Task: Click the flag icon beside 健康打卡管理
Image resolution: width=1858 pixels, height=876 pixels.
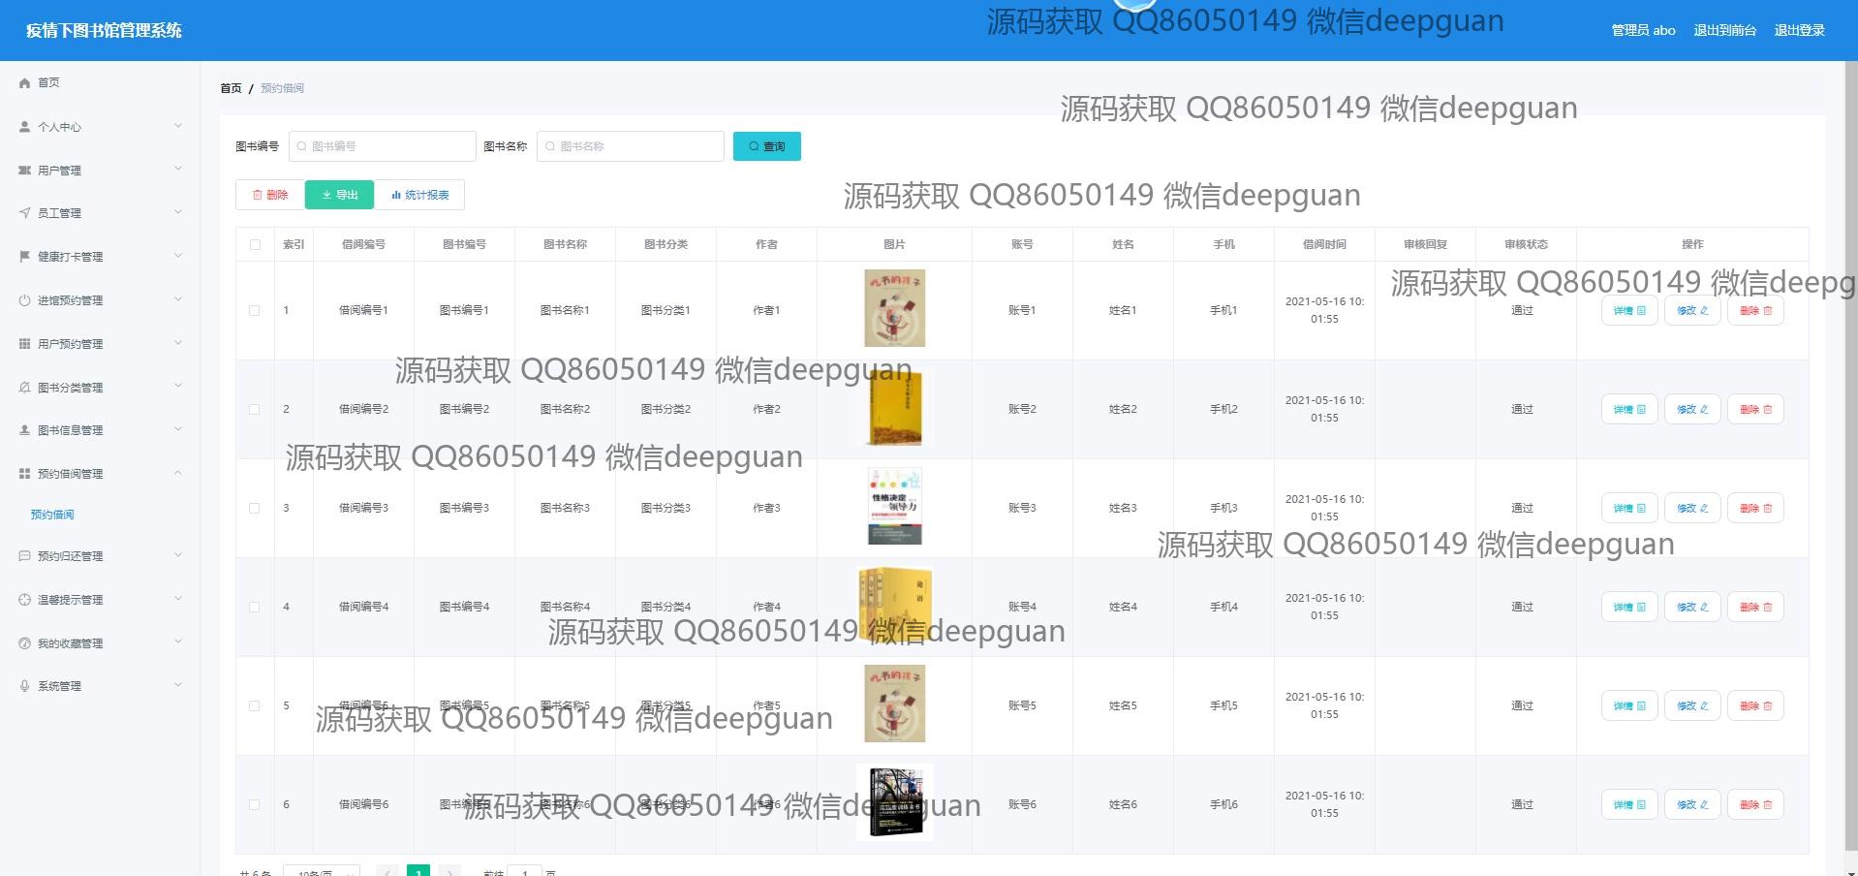Action: pos(25,257)
